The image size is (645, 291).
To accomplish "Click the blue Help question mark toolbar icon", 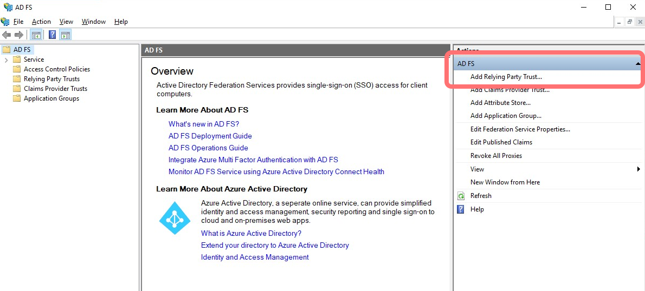I will (52, 35).
